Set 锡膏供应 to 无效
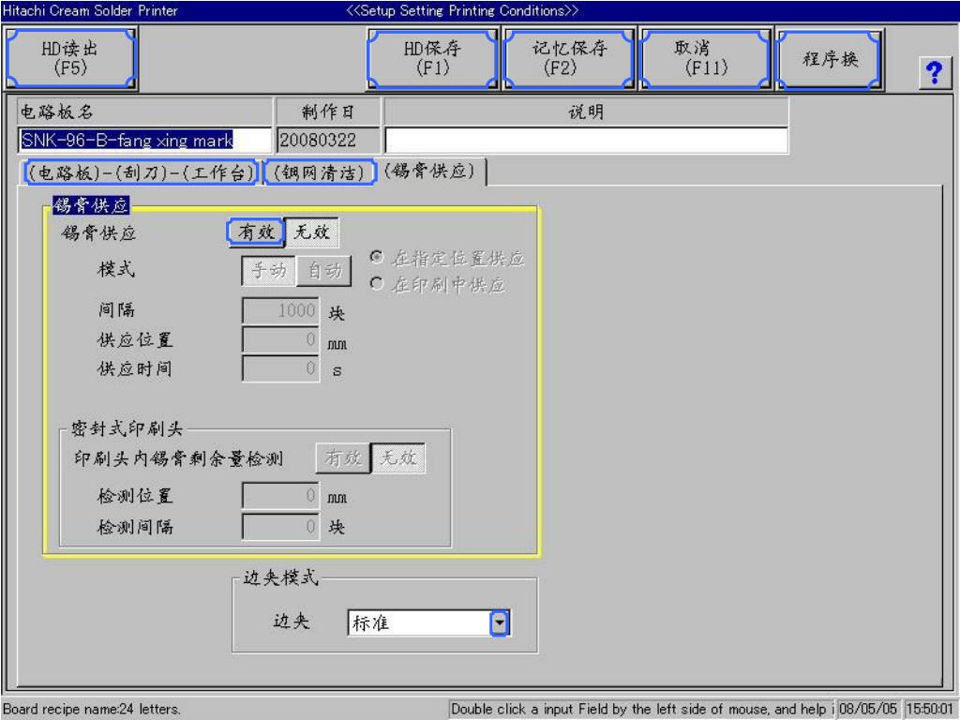This screenshot has height=720, width=960. coord(312,232)
